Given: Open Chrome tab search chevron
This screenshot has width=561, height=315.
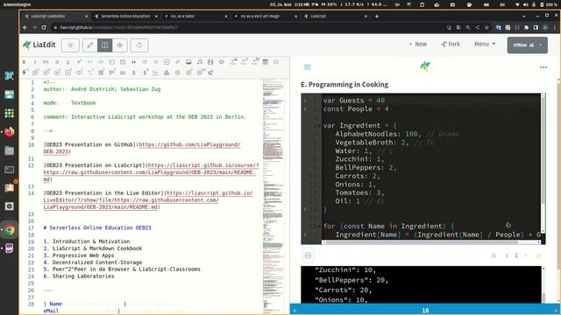Looking at the screenshot, I should click(x=524, y=17).
